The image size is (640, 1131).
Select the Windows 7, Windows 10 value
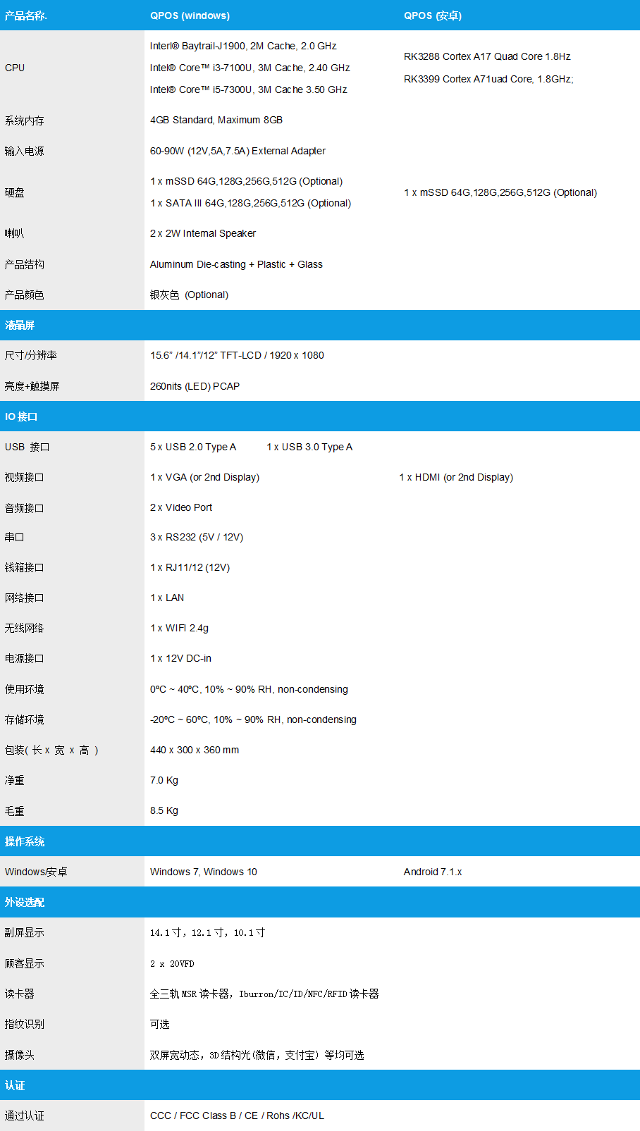[203, 872]
